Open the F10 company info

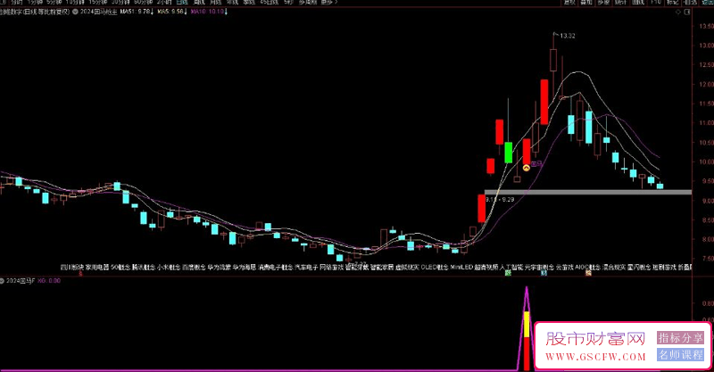(656, 3)
